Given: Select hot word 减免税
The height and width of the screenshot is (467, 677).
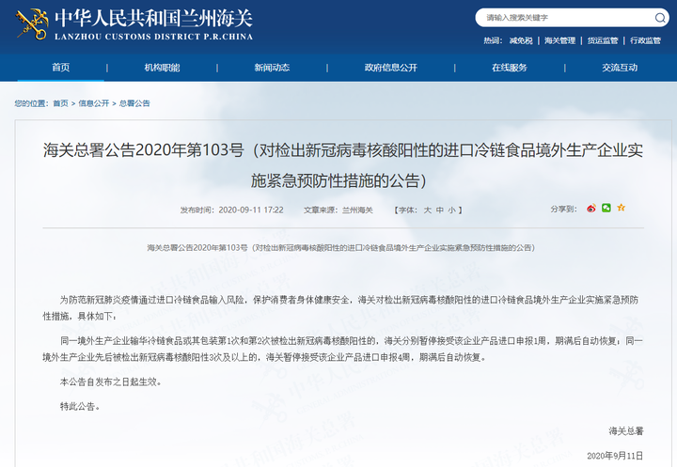Looking at the screenshot, I should pyautogui.click(x=521, y=40).
